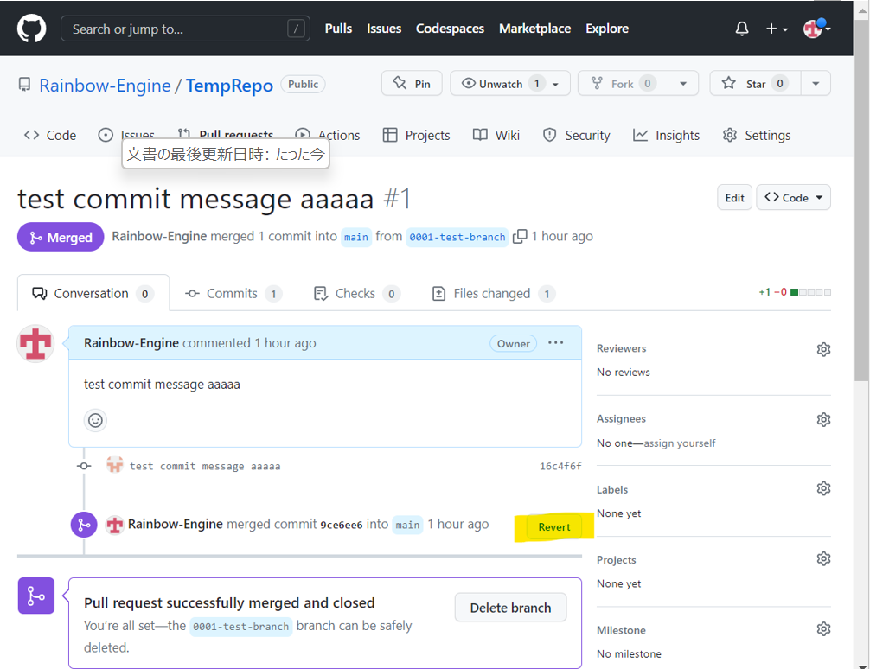Go to the Actions tab
This screenshot has width=870, height=669.
coord(328,135)
